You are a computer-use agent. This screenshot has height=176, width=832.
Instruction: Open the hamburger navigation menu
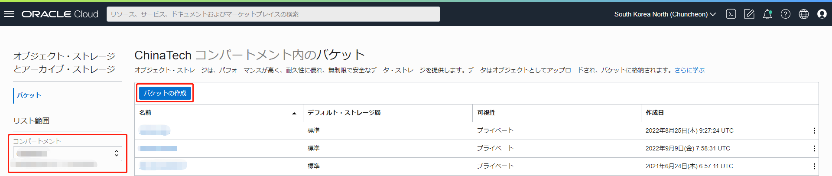(9, 14)
